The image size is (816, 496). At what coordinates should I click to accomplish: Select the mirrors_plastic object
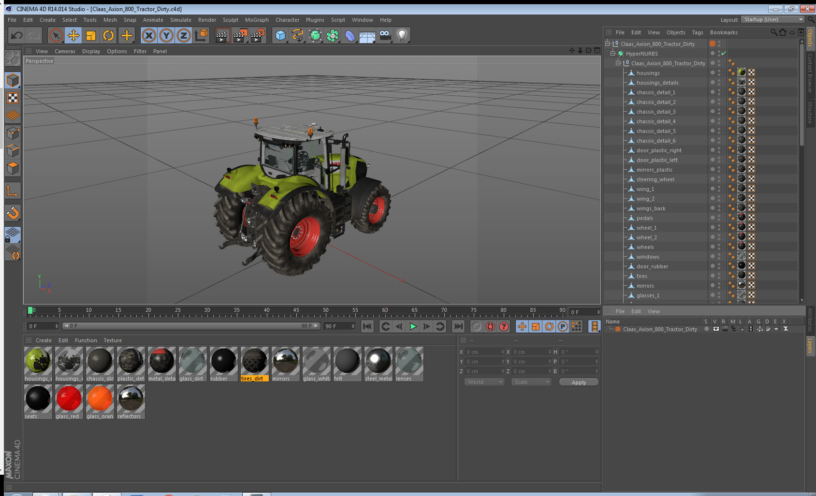655,170
